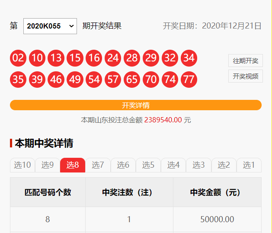
Task: Click the red lottery ball 16
Action: (x=94, y=58)
